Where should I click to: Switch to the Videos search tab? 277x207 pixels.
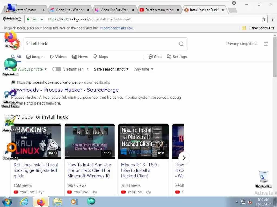[x=59, y=57]
